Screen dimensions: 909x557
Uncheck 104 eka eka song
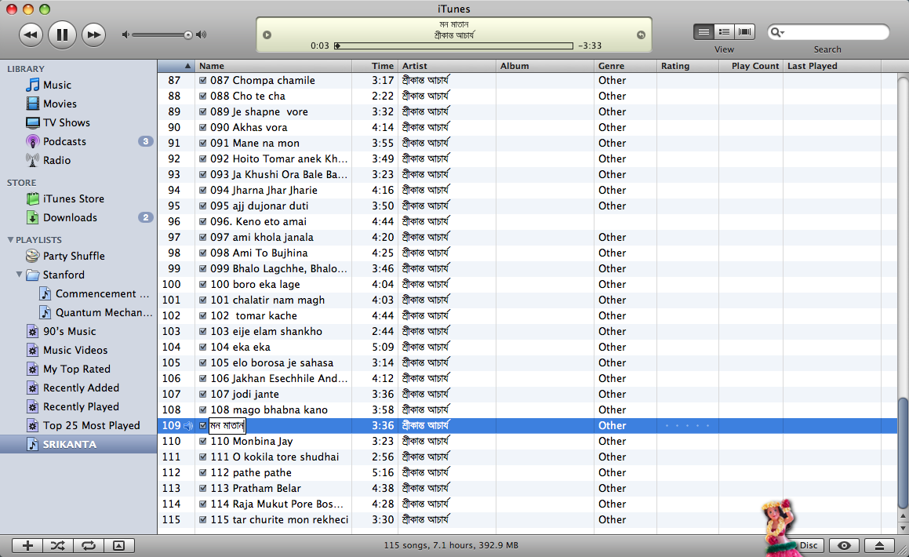pos(203,348)
